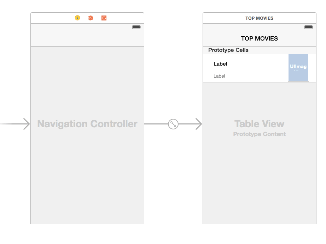The image size is (326, 244).
Task: Click the Navigation Controller placeholder text
Action: tap(87, 124)
